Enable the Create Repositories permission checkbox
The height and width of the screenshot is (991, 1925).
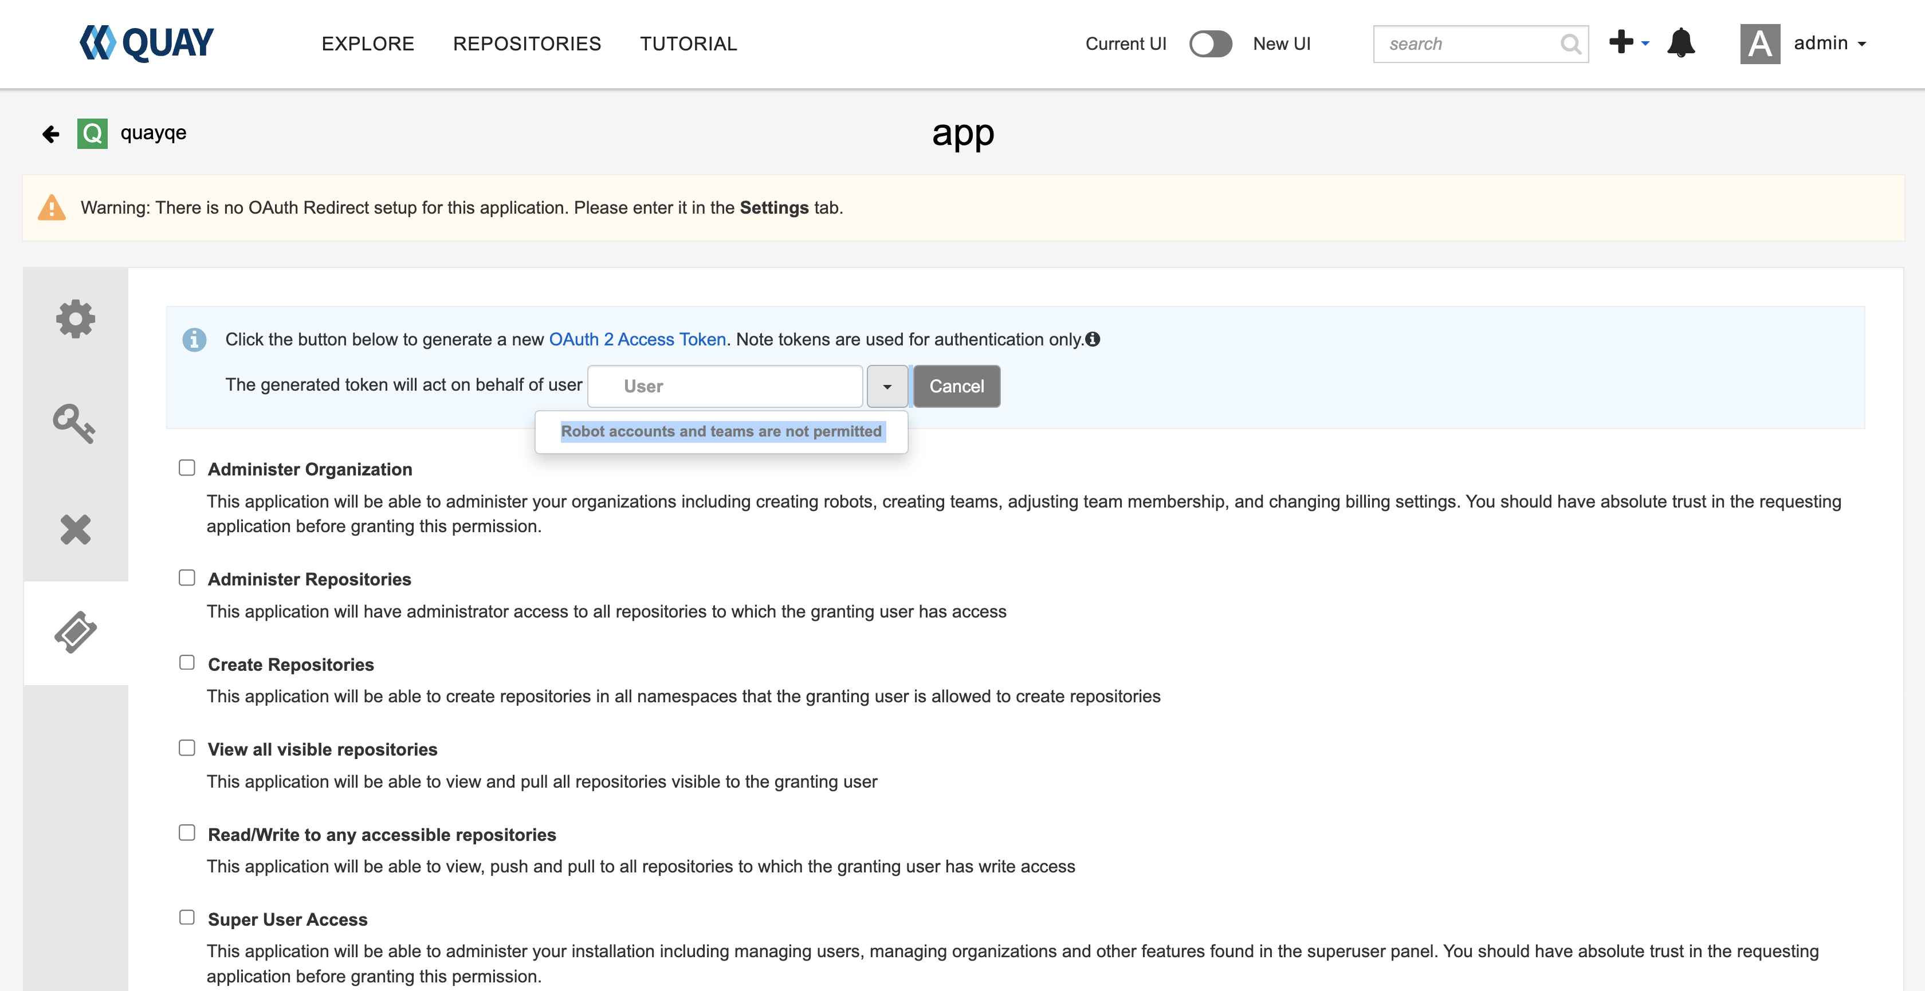(x=187, y=663)
